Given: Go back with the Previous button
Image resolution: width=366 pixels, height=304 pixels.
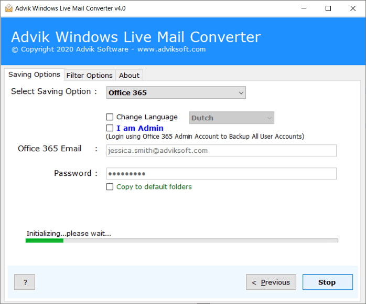Looking at the screenshot, I should [x=271, y=282].
